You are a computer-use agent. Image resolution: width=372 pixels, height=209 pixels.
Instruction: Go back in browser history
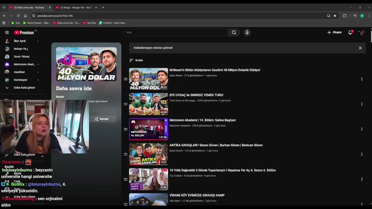4,16
